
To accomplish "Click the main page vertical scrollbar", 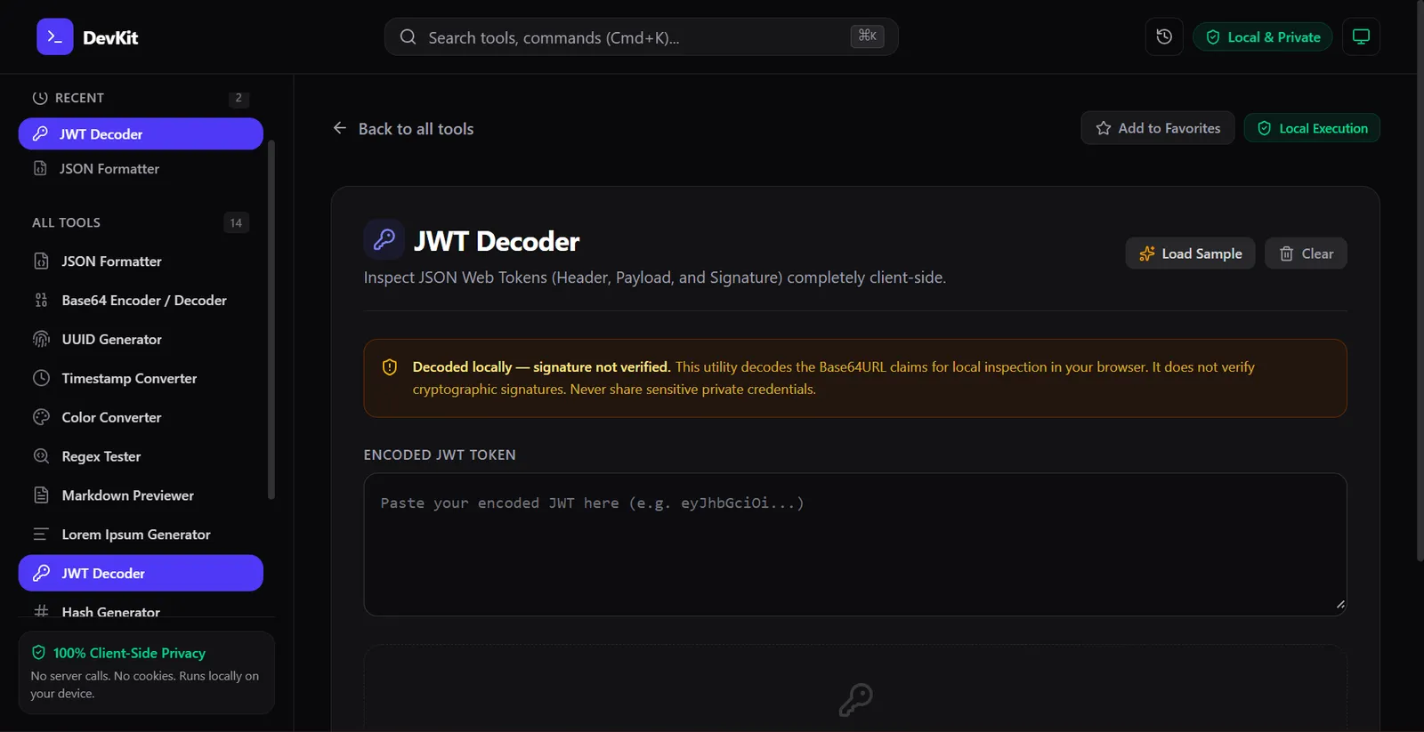I will pyautogui.click(x=1420, y=280).
